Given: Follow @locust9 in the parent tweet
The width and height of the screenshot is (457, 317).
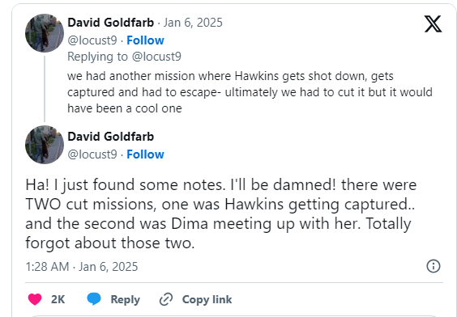Looking at the screenshot, I should [x=145, y=40].
